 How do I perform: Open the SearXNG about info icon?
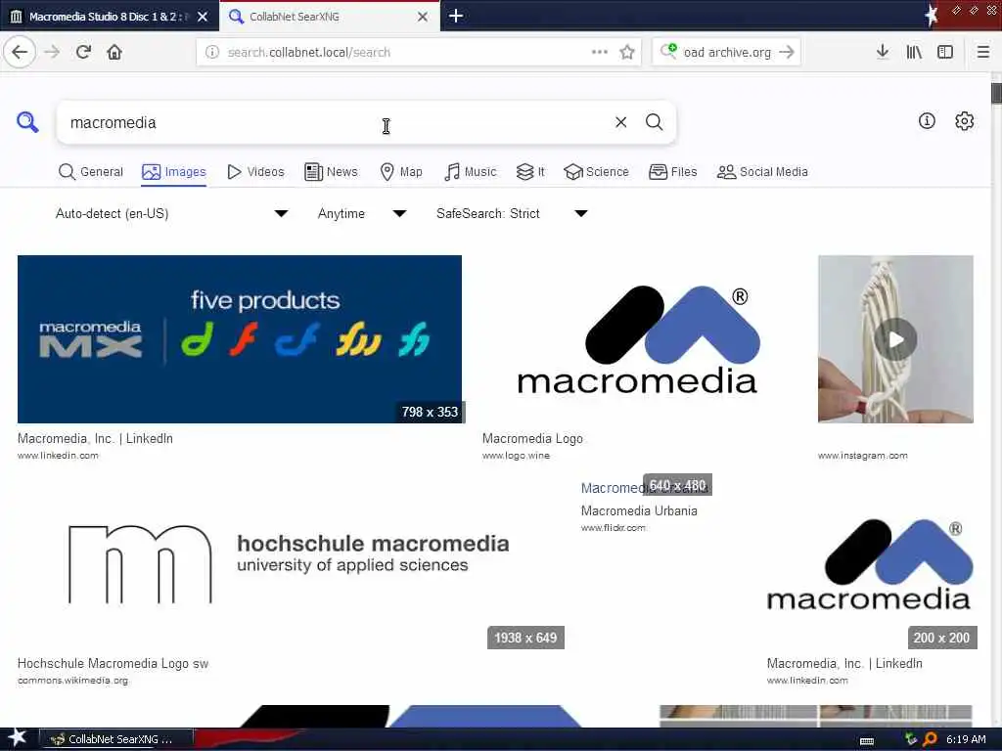click(927, 120)
